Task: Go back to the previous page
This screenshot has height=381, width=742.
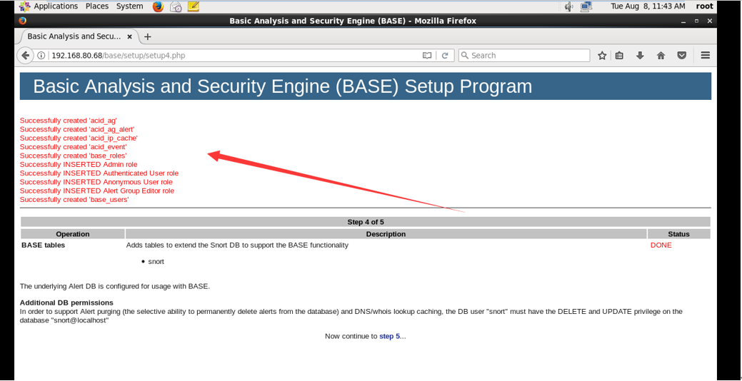Action: click(x=25, y=56)
